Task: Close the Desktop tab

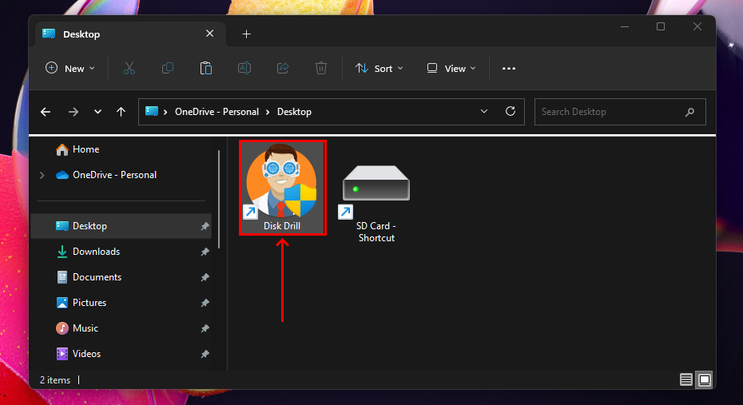Action: coord(210,34)
